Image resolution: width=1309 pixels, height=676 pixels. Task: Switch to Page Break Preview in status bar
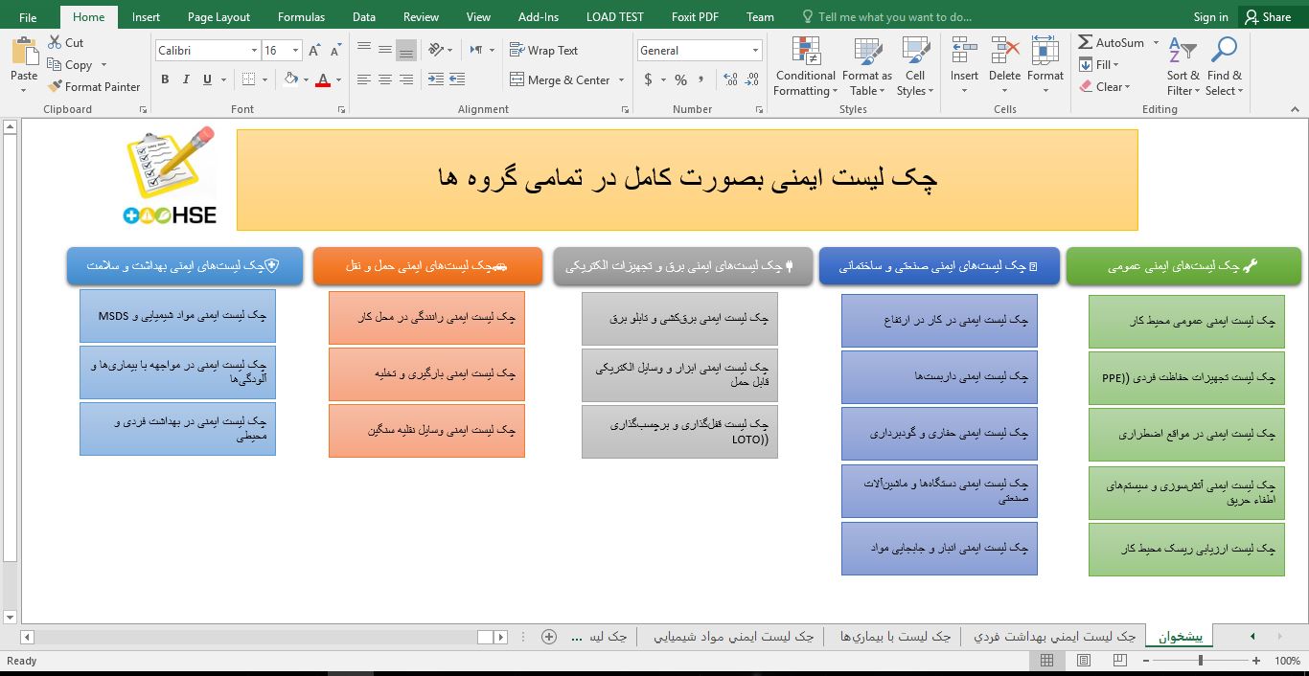tap(1120, 661)
